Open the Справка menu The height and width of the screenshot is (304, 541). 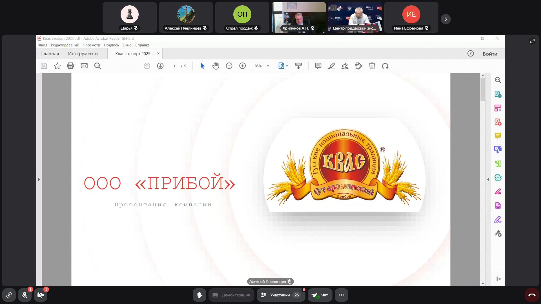coord(142,45)
